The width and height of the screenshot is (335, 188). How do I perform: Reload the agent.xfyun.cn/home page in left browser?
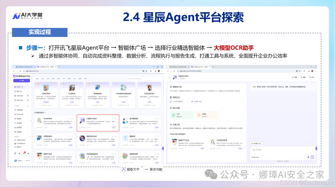[20, 71]
